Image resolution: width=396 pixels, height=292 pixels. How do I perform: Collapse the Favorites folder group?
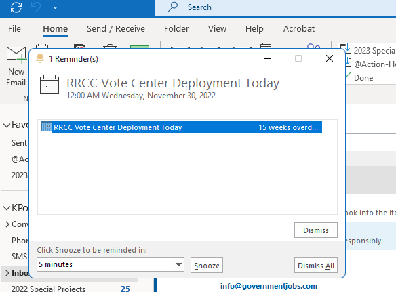click(x=7, y=125)
